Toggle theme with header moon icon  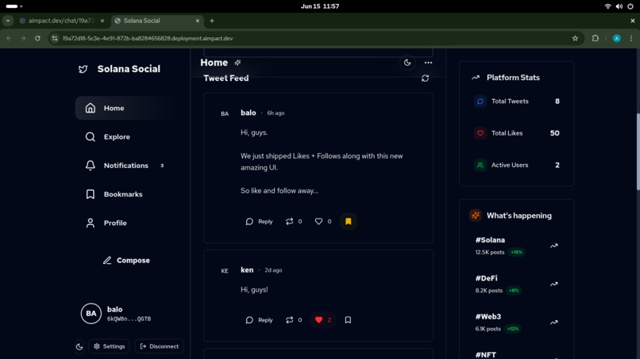tap(407, 63)
